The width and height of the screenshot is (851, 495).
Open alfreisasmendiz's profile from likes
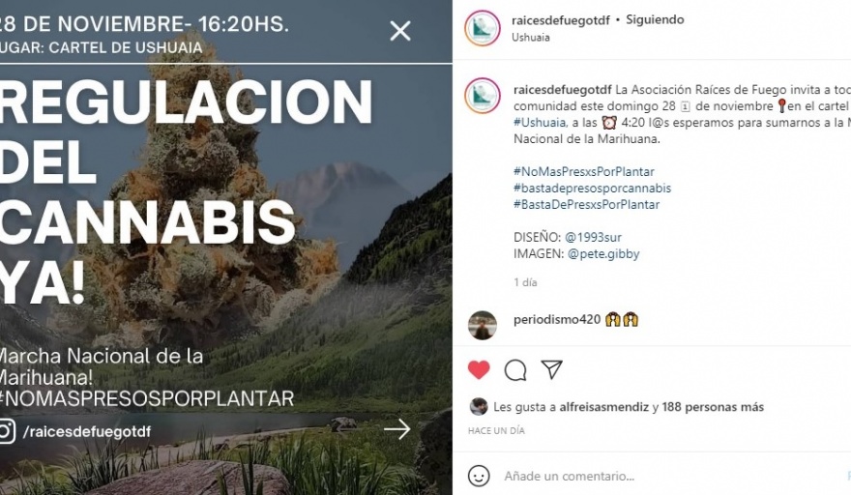click(x=604, y=407)
